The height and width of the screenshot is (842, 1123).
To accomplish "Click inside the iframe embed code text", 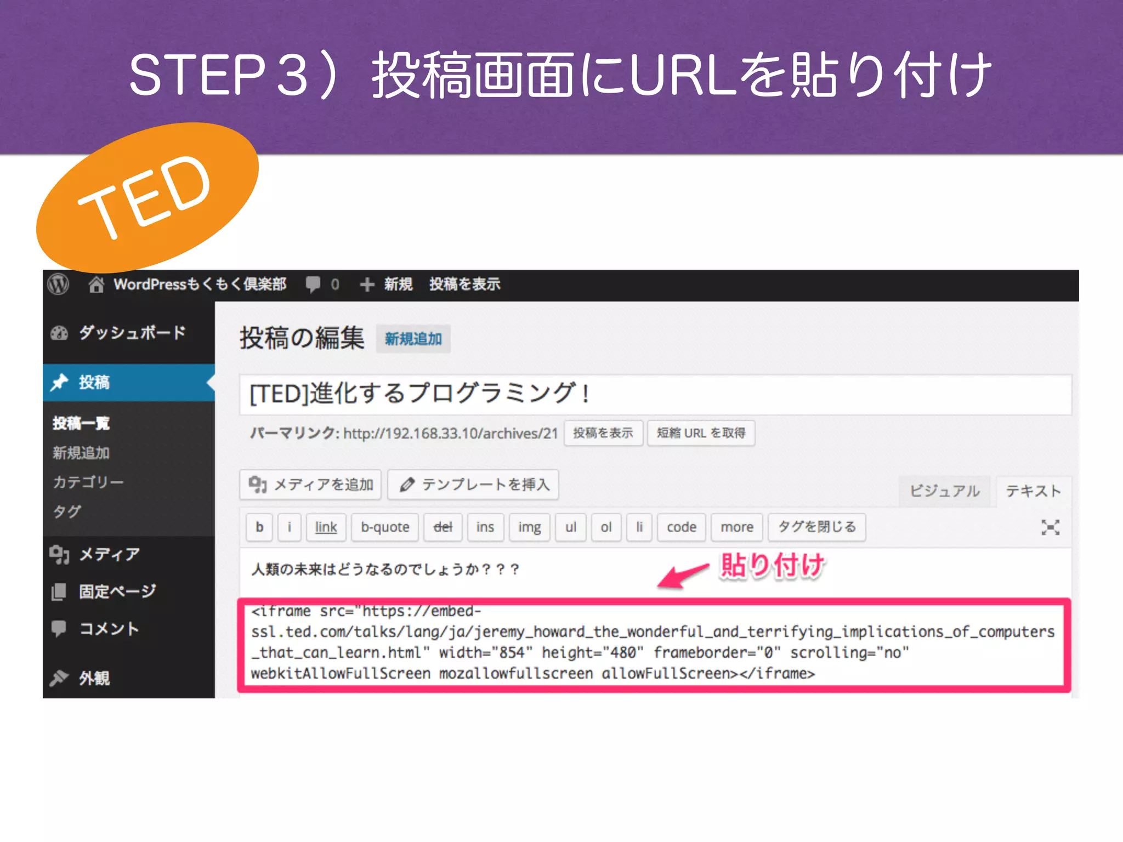I will pos(653,642).
